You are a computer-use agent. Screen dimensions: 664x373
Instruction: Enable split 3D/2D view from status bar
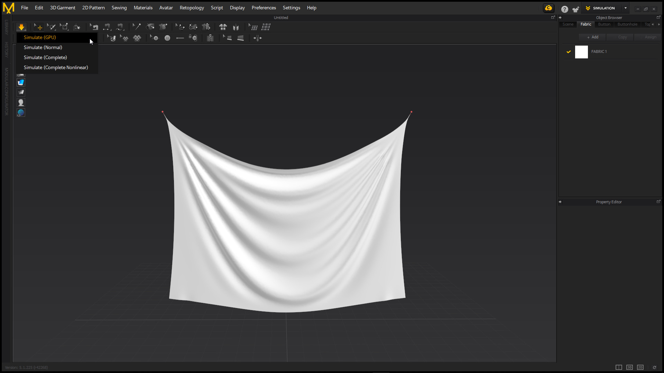(x=619, y=367)
